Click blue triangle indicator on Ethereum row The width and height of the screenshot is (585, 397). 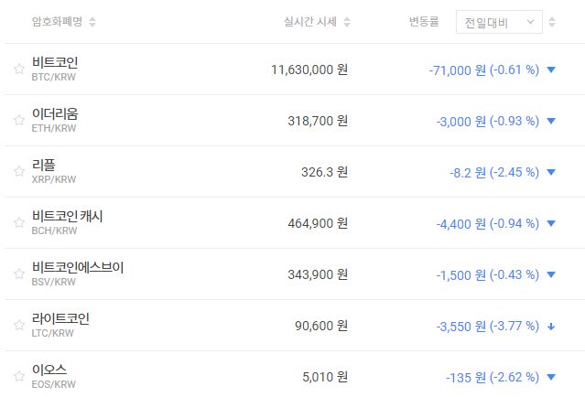[551, 121]
